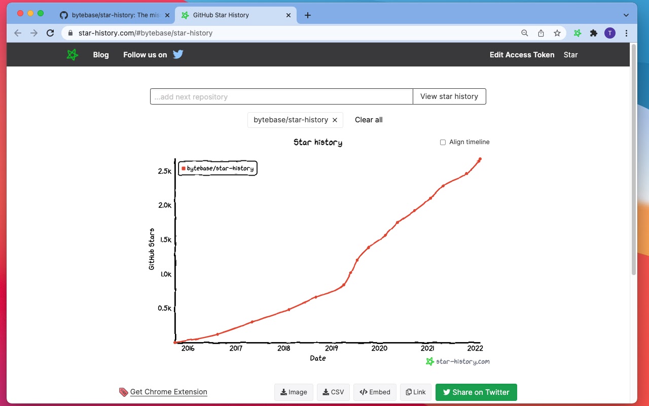This screenshot has width=649, height=406.
Task: Click the 2019 label on Date axis
Action: point(332,348)
